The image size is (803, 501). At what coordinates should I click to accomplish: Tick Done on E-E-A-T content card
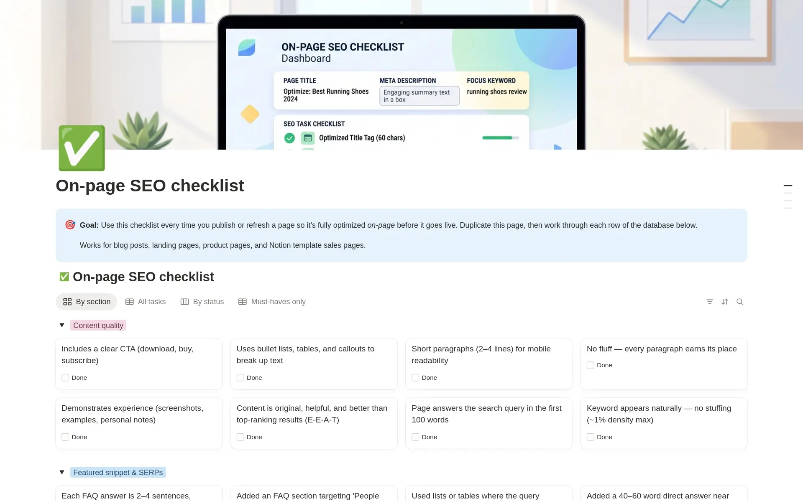click(x=240, y=437)
